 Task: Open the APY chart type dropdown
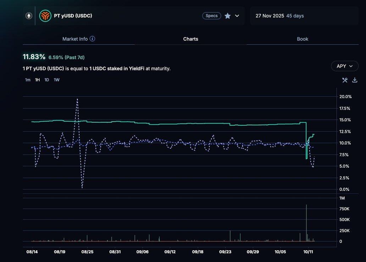(345, 66)
